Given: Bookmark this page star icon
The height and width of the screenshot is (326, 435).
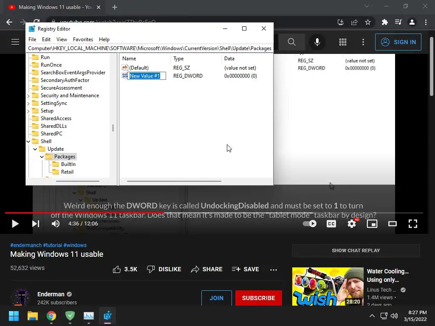Looking at the screenshot, I should tap(368, 22).
